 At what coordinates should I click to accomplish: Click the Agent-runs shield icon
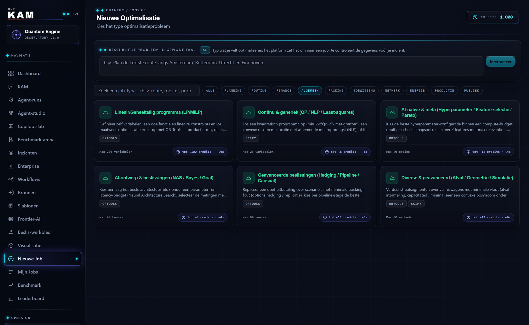pyautogui.click(x=11, y=100)
